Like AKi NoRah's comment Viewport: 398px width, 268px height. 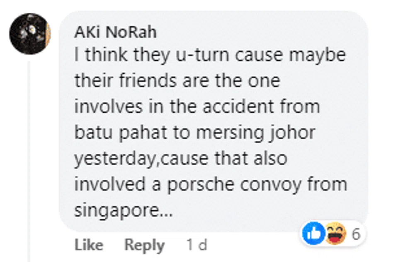(x=89, y=245)
